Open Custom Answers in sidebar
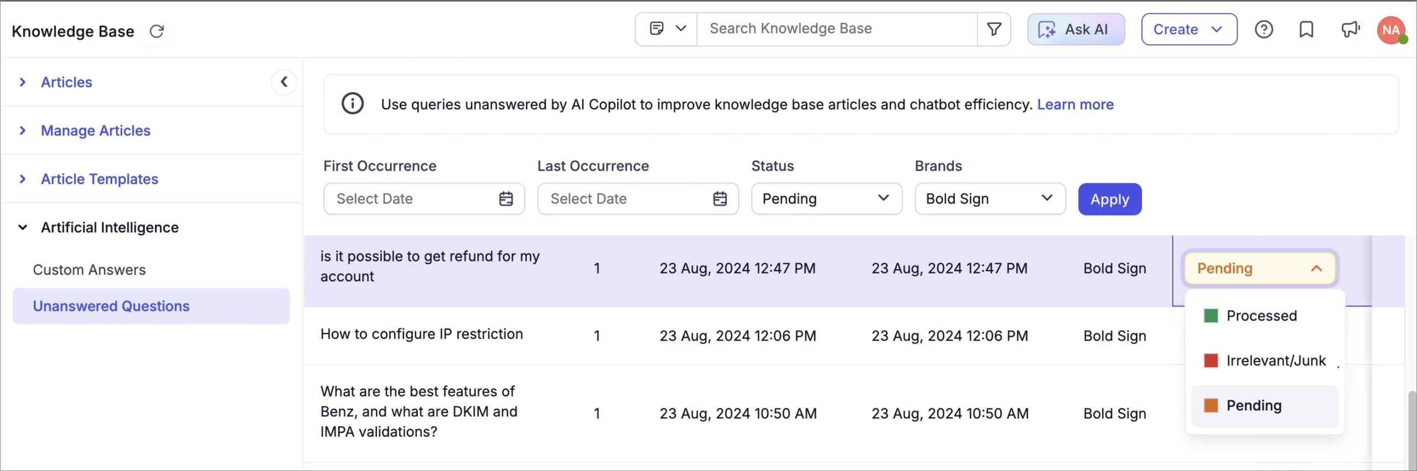The image size is (1417, 471). (x=89, y=270)
